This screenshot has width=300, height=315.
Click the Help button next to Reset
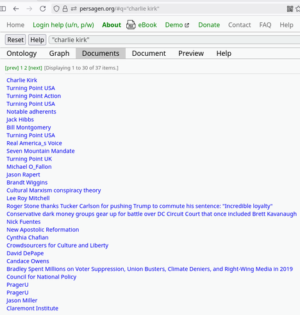[x=37, y=40]
